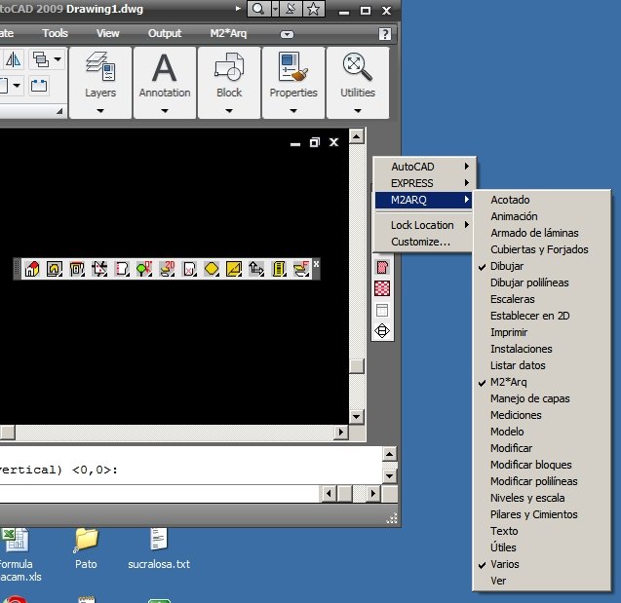Screen dimensions: 621x603
Task: Click the Utilities magnifier icon
Action: point(357,66)
